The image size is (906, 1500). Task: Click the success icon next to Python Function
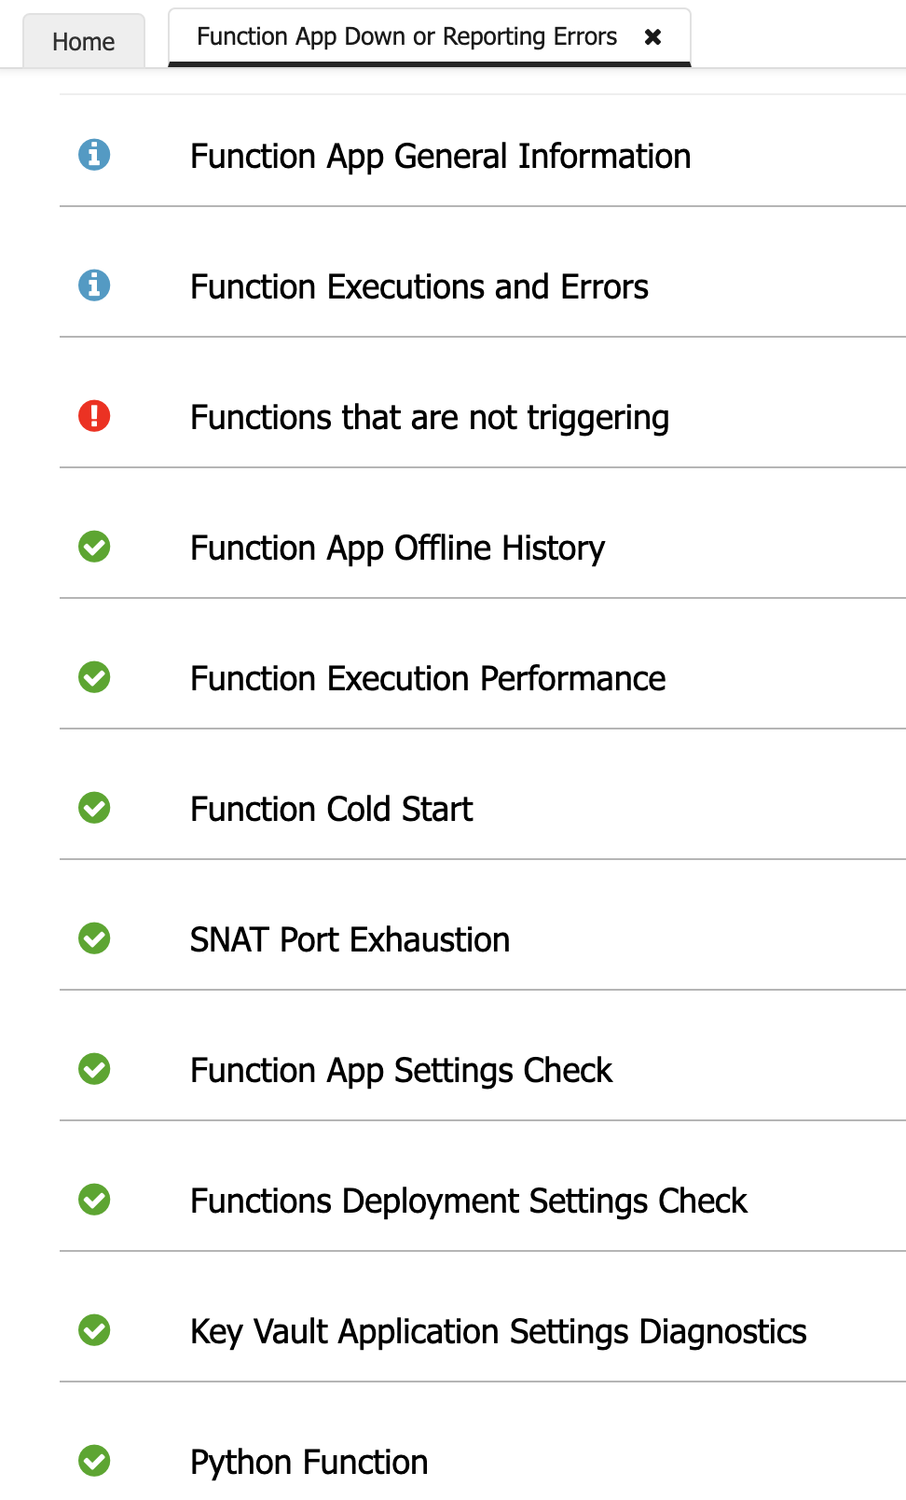(96, 1462)
